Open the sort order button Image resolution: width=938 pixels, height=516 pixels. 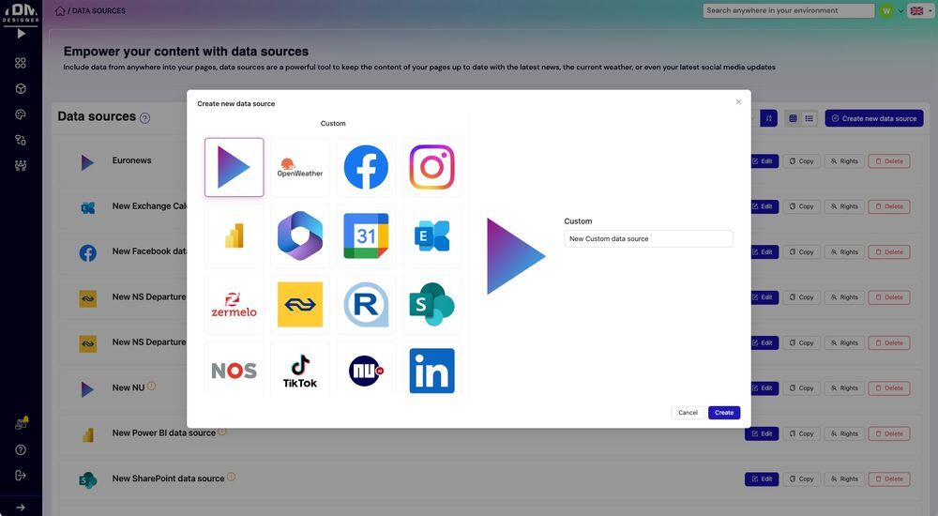click(x=769, y=118)
